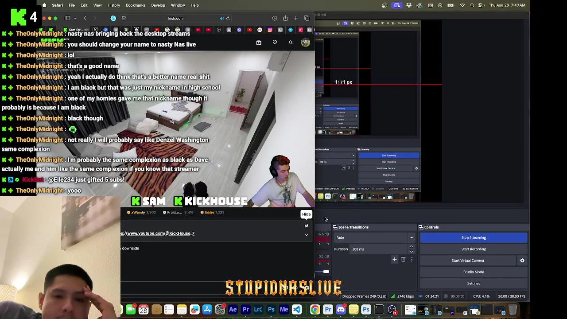Click the 30.00 / 30.00 FPS status
This screenshot has width=567, height=319.
point(512,296)
